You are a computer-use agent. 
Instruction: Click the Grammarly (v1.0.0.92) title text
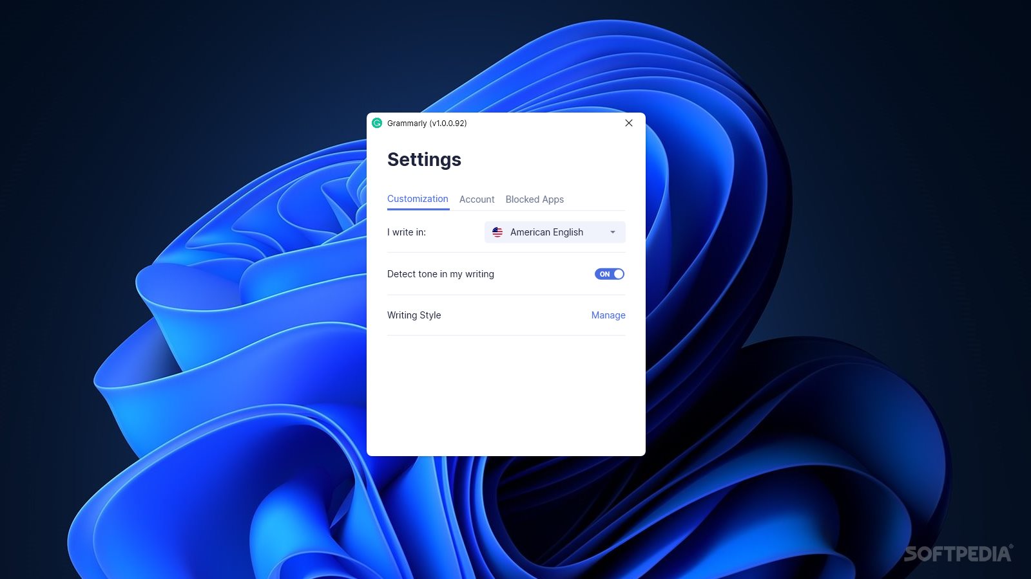pos(427,123)
